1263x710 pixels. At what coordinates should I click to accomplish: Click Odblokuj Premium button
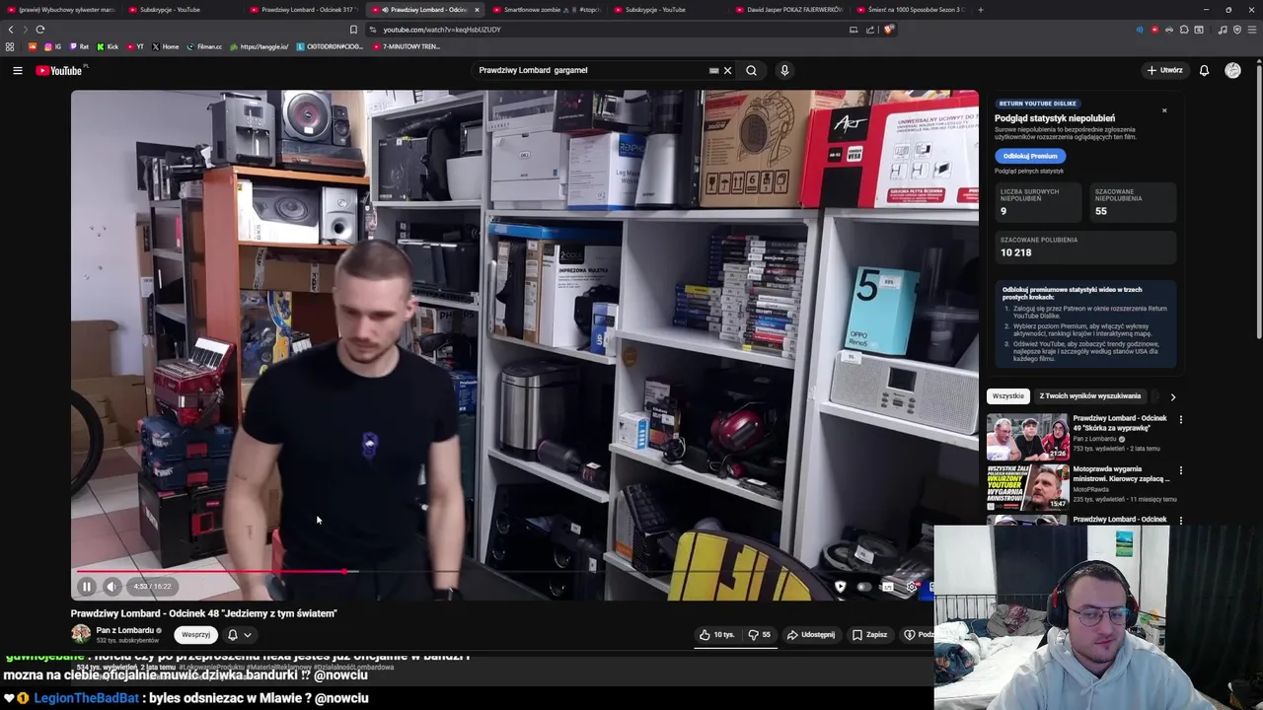pyautogui.click(x=1030, y=156)
